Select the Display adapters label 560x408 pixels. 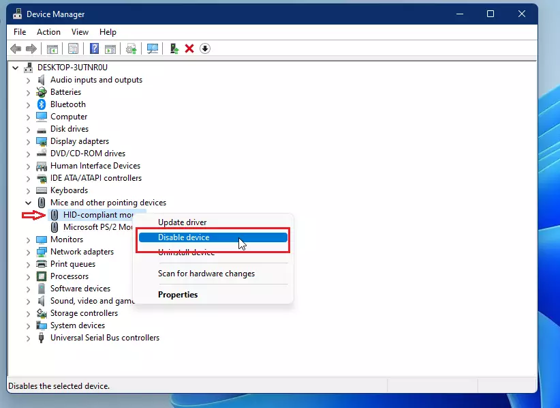80,141
